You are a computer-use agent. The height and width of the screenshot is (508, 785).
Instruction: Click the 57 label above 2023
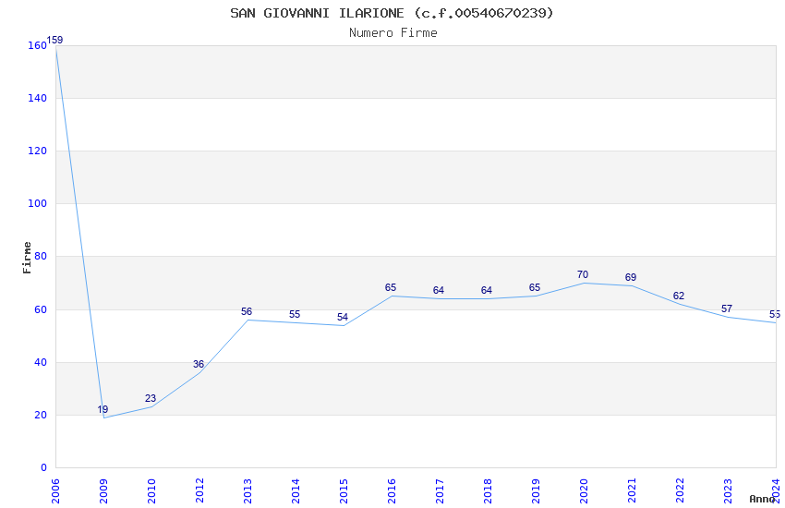tap(727, 308)
